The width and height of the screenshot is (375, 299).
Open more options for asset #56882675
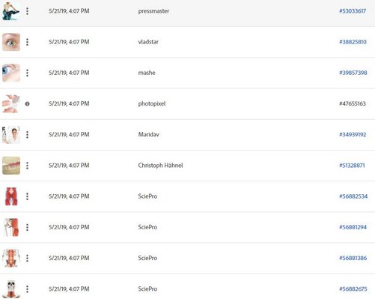(x=27, y=289)
